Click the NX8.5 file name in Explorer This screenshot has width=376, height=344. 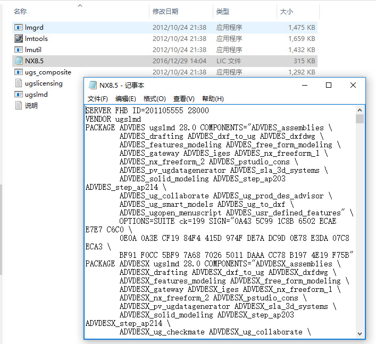[34, 61]
